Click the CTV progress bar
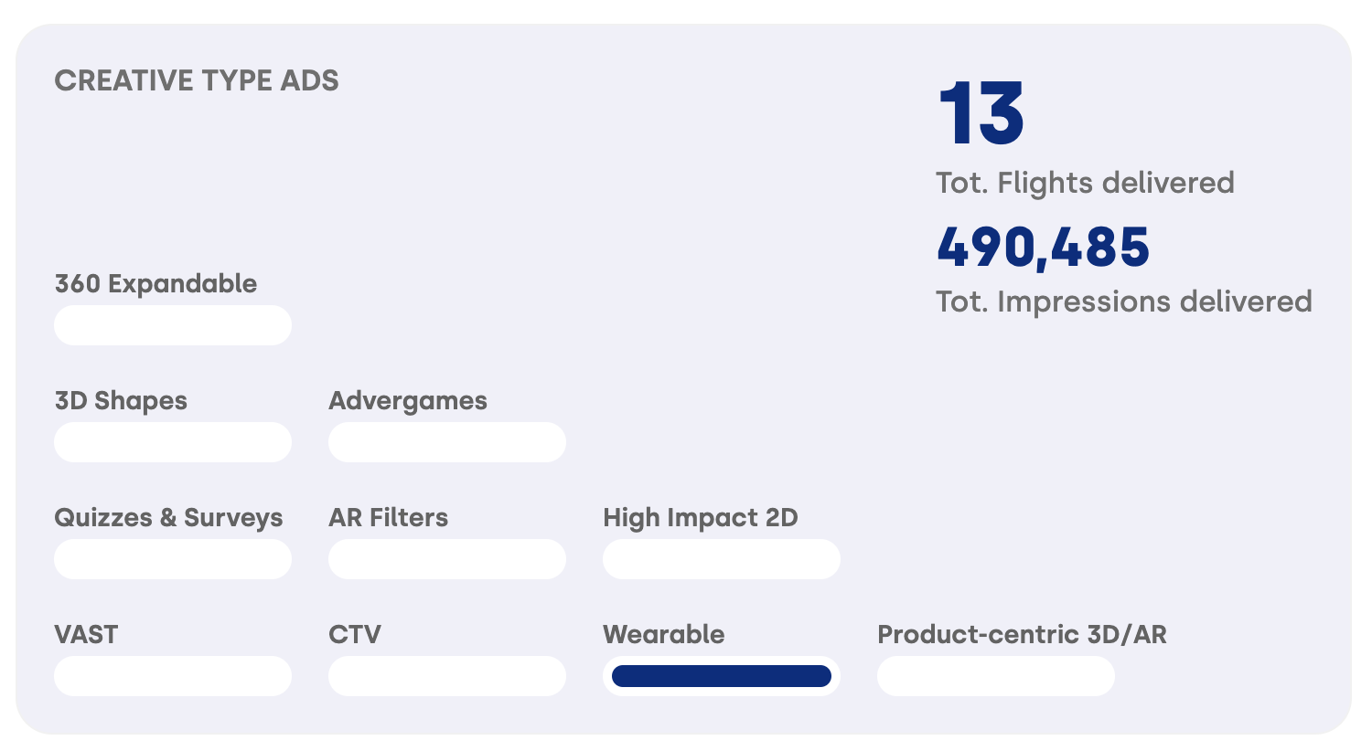 tap(447, 676)
